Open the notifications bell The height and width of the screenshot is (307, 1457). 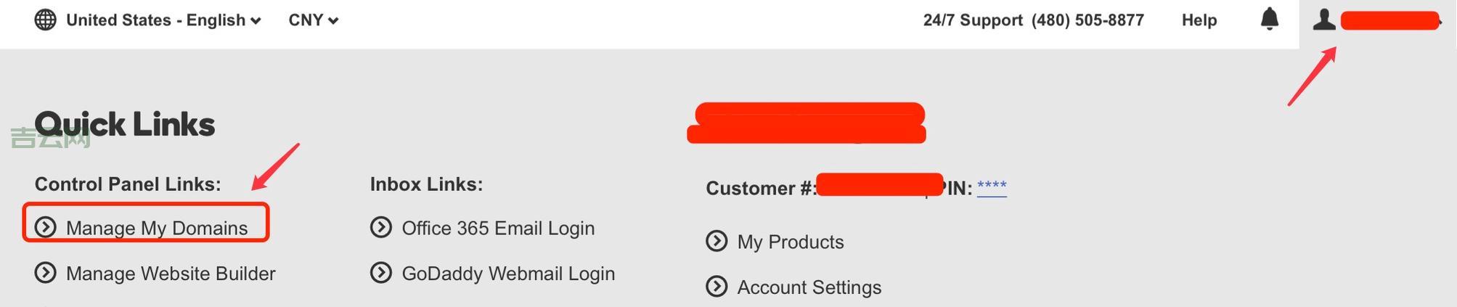tap(1269, 20)
